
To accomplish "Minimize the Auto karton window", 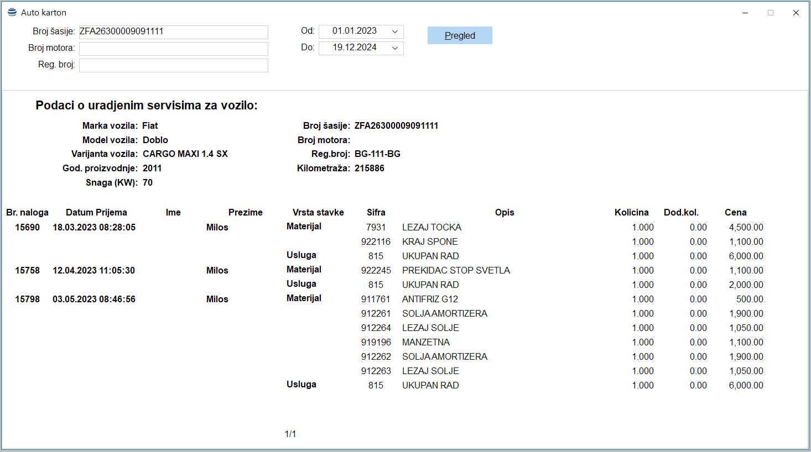I will [745, 13].
